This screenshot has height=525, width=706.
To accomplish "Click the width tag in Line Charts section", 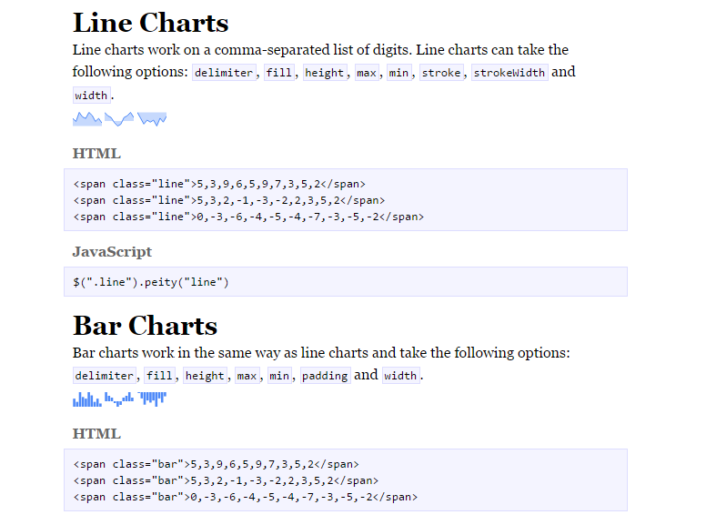I will coord(91,96).
